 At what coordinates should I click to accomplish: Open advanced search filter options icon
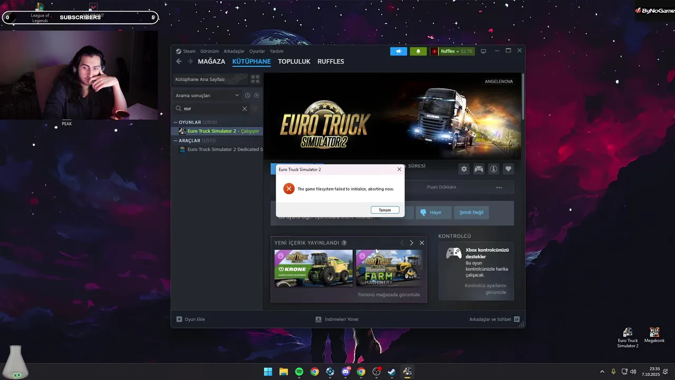tap(255, 109)
